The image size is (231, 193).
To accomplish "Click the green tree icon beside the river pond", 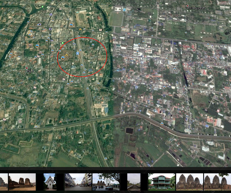I will pos(43,7).
